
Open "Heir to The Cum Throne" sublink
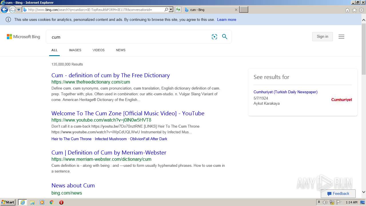pos(71,139)
